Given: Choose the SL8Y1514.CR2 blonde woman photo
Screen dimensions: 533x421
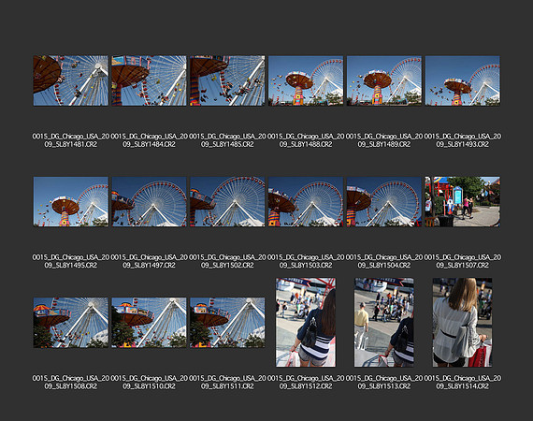Looking at the screenshot, I should (x=462, y=323).
